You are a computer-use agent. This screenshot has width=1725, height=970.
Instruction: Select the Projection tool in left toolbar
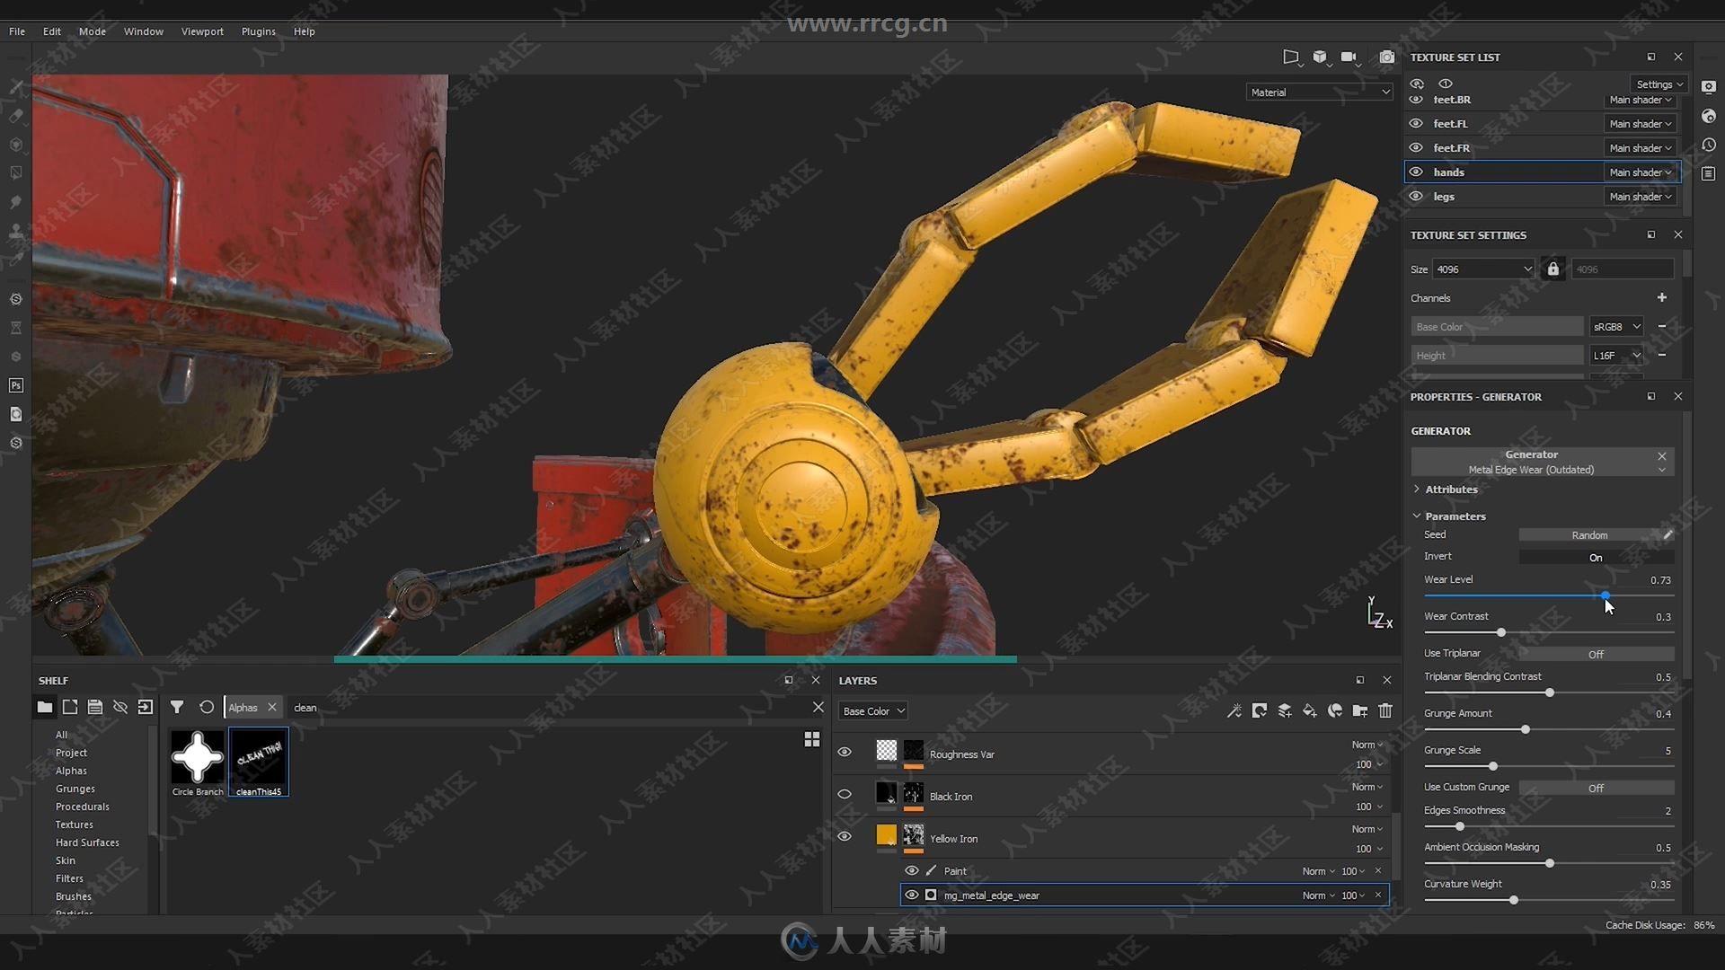point(16,144)
